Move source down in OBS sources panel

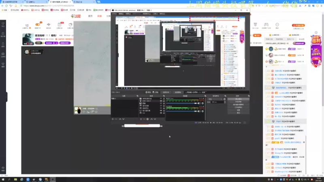[155, 119]
